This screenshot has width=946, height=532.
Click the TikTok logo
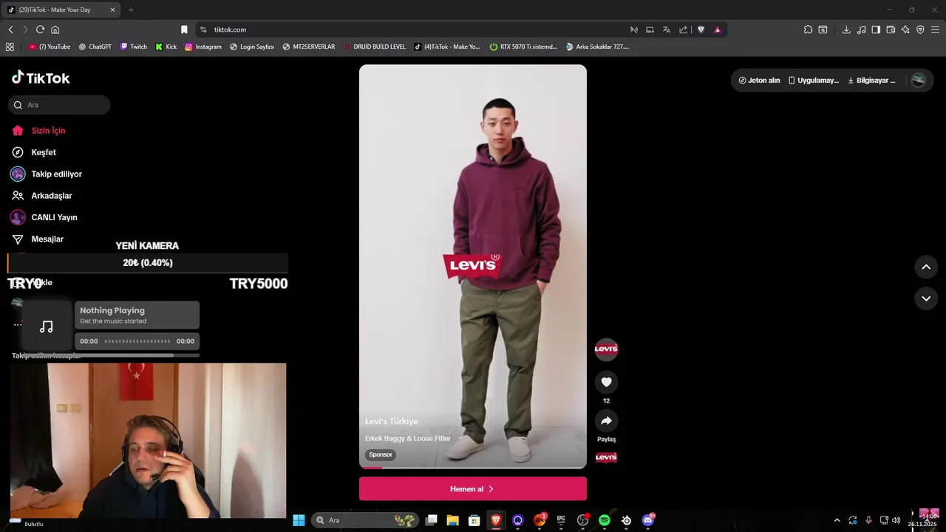41,78
